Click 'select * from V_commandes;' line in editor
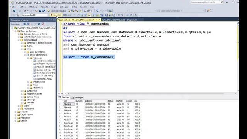247x139 pixels. click(89, 57)
